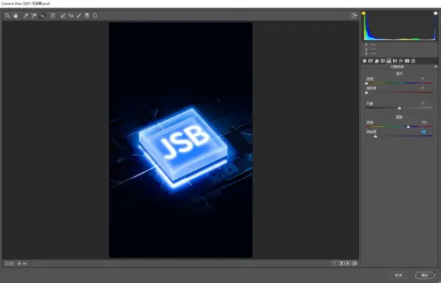Click the zoom in button below preview
This screenshot has width=441, height=283.
click(11, 264)
